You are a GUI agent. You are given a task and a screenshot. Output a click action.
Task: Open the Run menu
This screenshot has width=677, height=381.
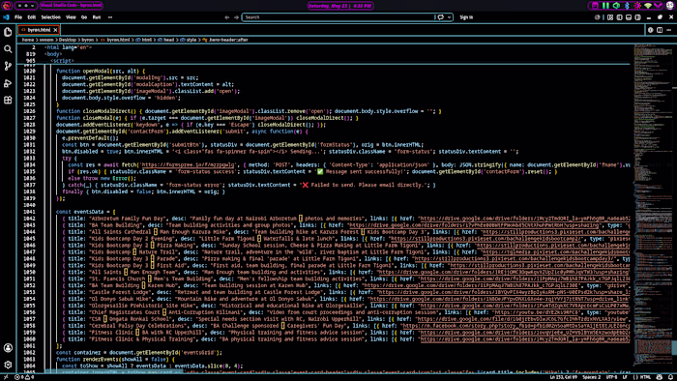(97, 17)
